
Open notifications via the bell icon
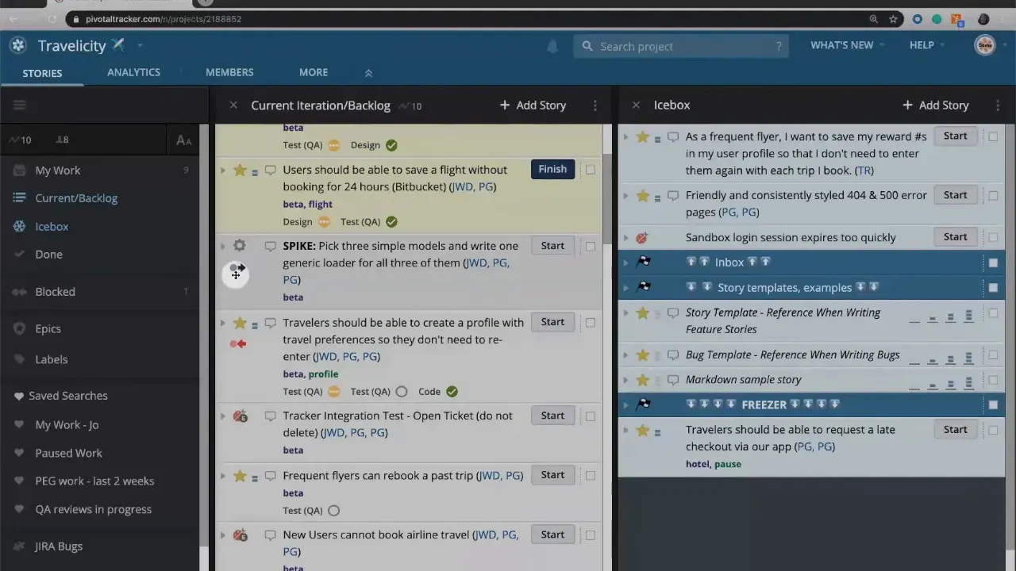[552, 47]
